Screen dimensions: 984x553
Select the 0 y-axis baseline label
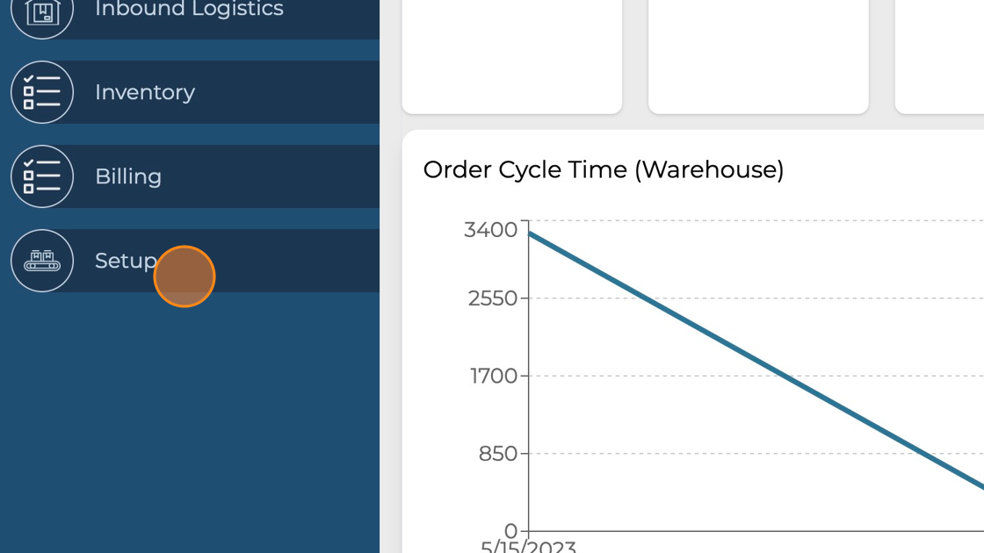pos(510,531)
